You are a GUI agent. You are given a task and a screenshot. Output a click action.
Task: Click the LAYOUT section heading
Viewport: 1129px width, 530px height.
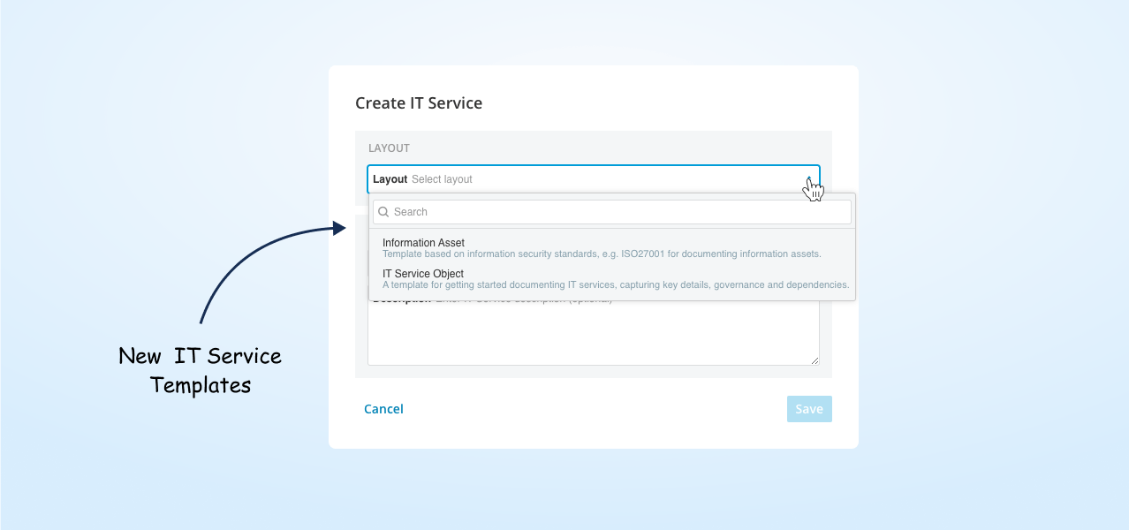tap(389, 148)
